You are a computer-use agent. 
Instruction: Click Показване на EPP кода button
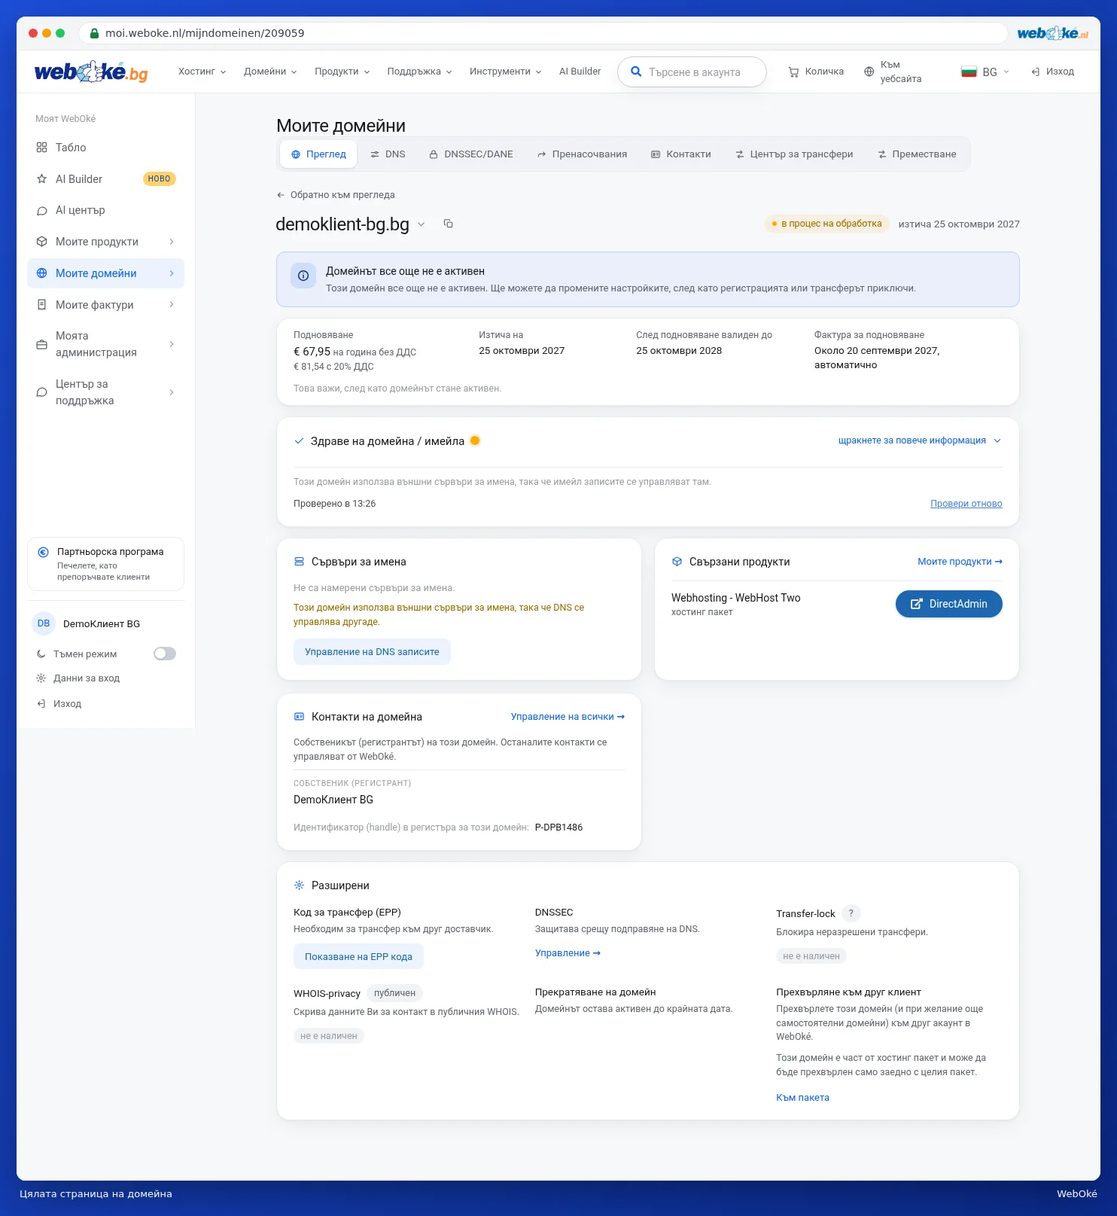pos(358,957)
